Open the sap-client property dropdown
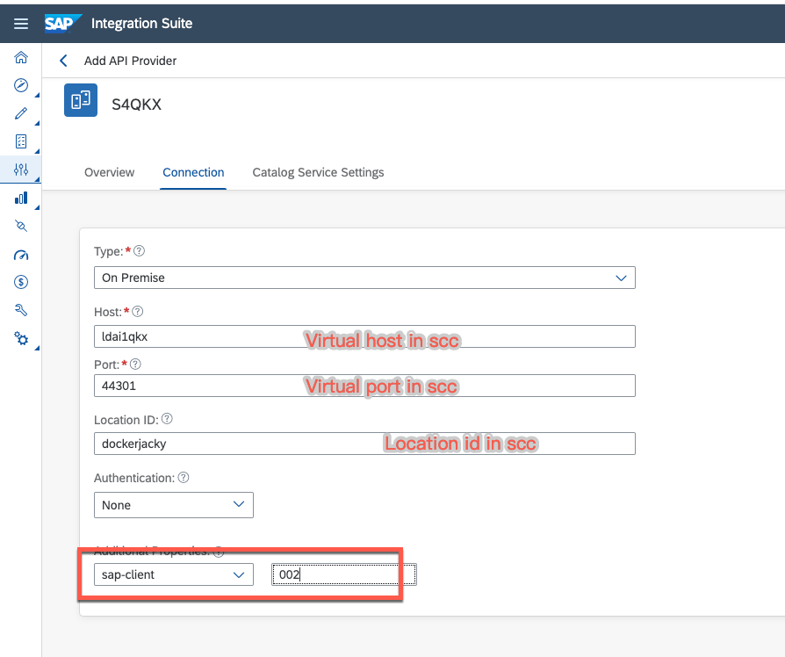This screenshot has width=785, height=657. [174, 574]
